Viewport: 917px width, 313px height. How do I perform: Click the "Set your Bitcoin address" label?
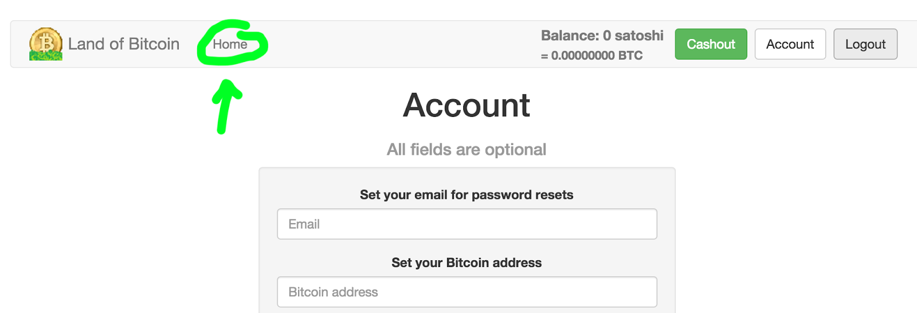[467, 263]
